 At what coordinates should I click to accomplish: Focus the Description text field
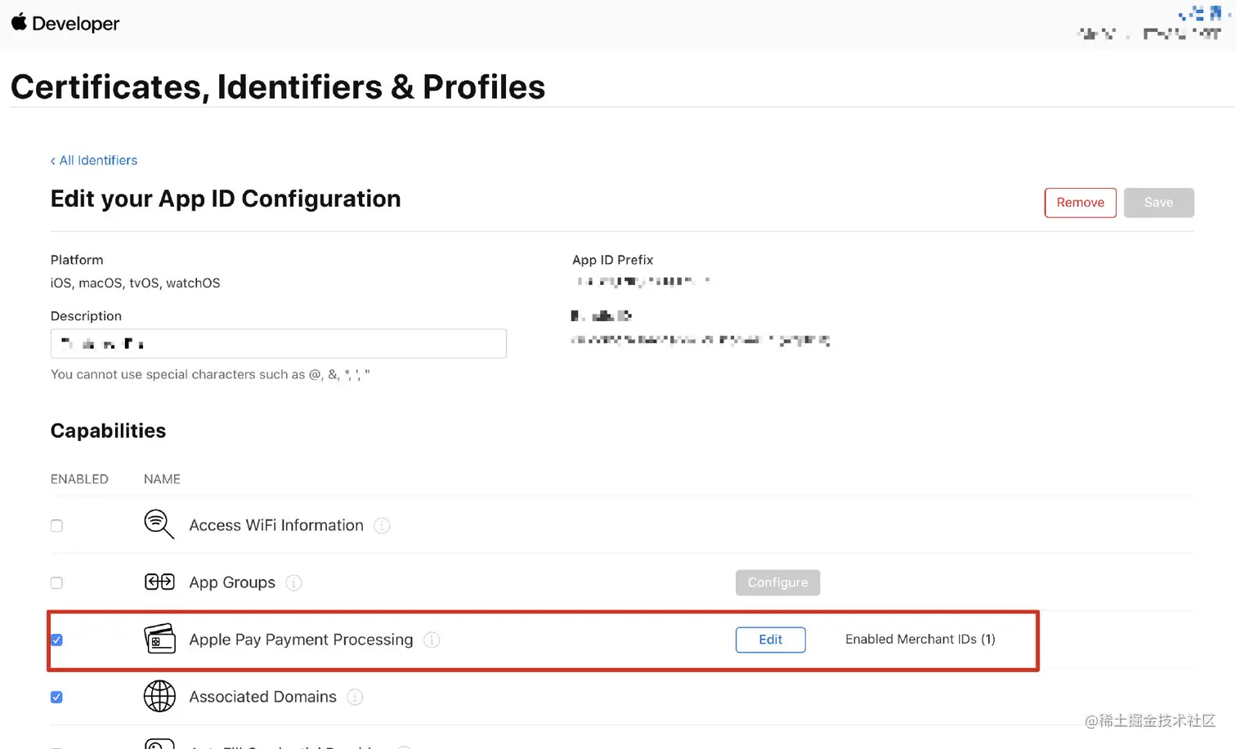pos(278,344)
